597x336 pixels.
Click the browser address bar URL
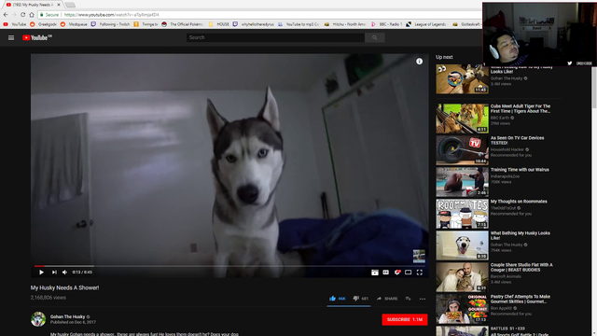(111, 15)
